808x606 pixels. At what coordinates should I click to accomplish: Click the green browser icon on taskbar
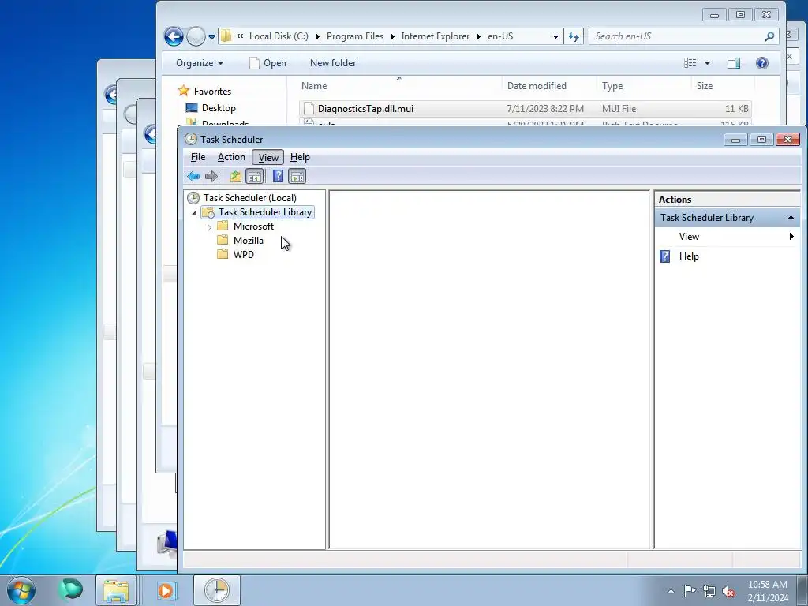70,590
